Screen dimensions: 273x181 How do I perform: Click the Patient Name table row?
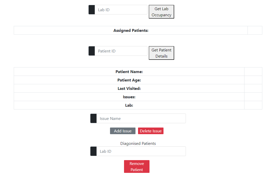(x=129, y=72)
